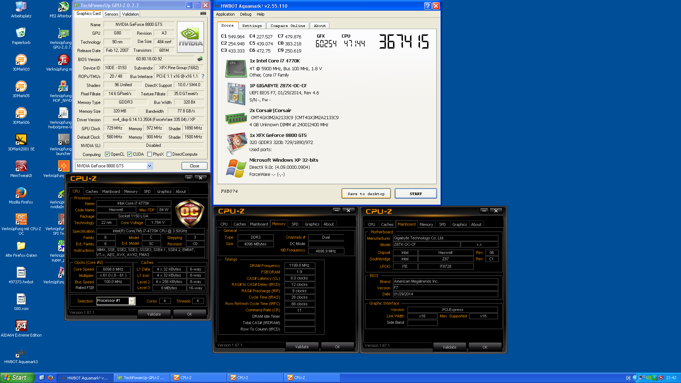Click Save to desktop button
The image size is (681, 383).
coord(366,194)
